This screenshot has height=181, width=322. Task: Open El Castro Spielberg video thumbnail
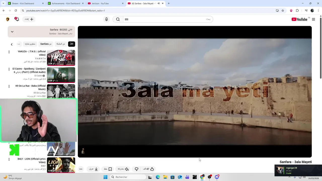point(61,75)
